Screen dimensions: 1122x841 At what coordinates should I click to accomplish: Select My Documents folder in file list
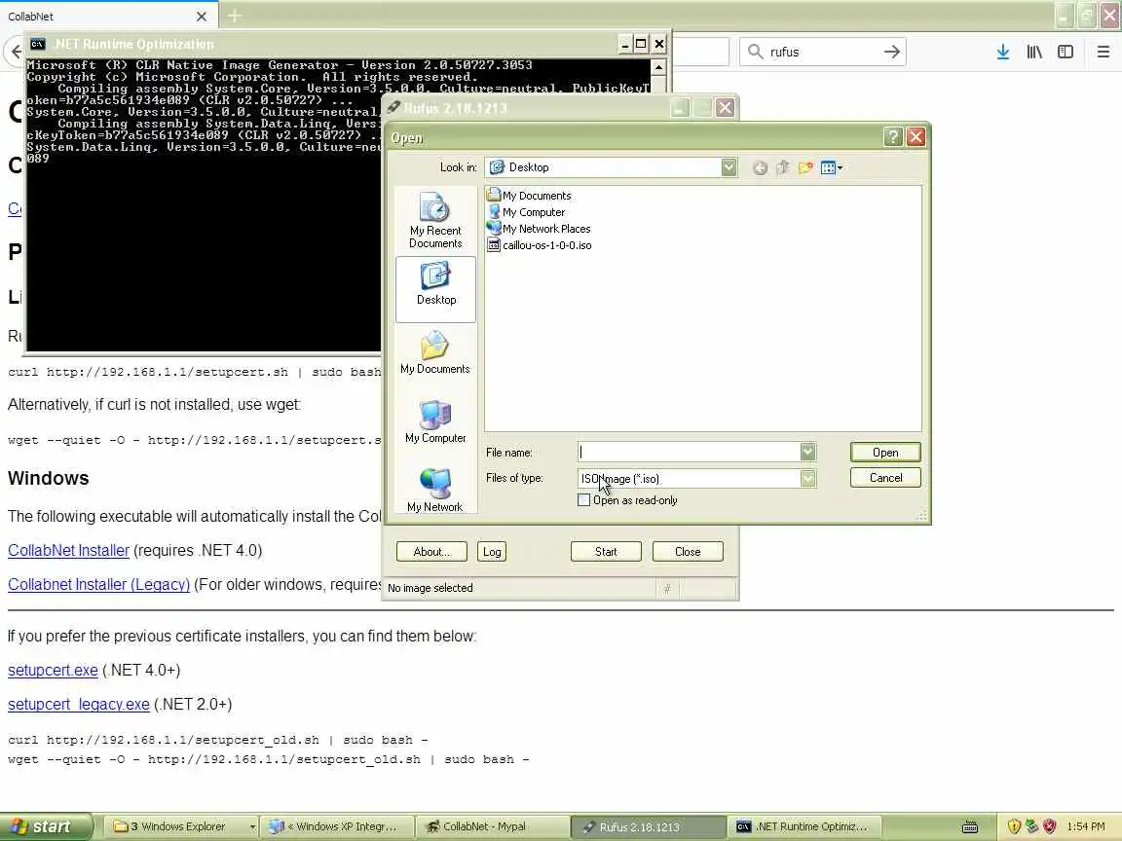pyautogui.click(x=530, y=196)
